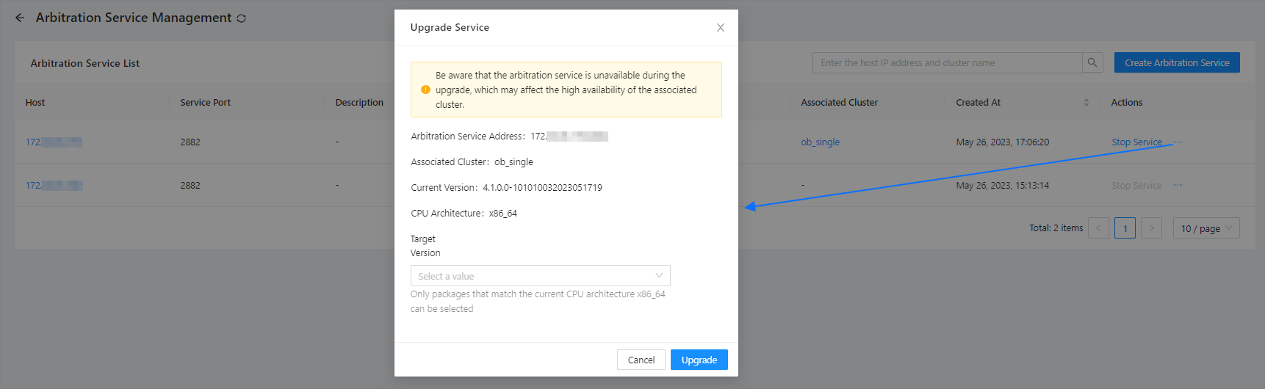The image size is (1265, 389).
Task: Focus the host IP and cluster search field
Action: point(946,63)
